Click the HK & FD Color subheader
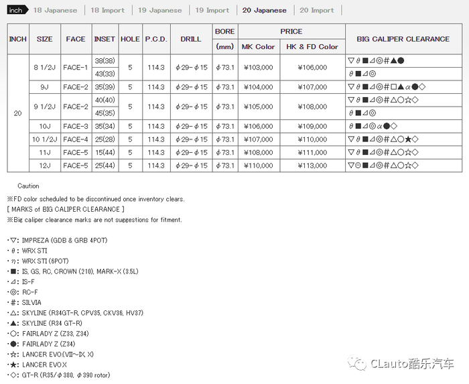469x384 pixels. coord(312,47)
